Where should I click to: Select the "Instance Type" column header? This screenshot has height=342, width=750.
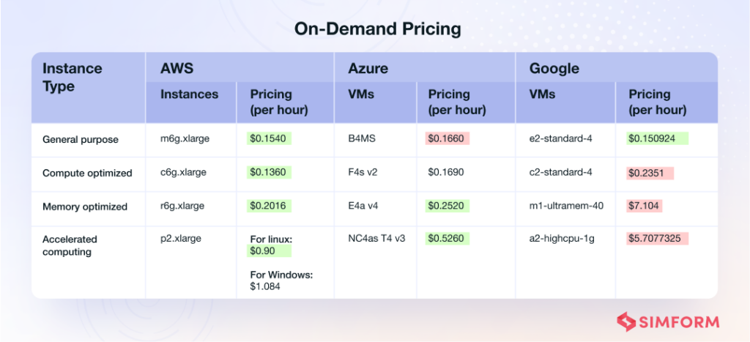[73, 77]
